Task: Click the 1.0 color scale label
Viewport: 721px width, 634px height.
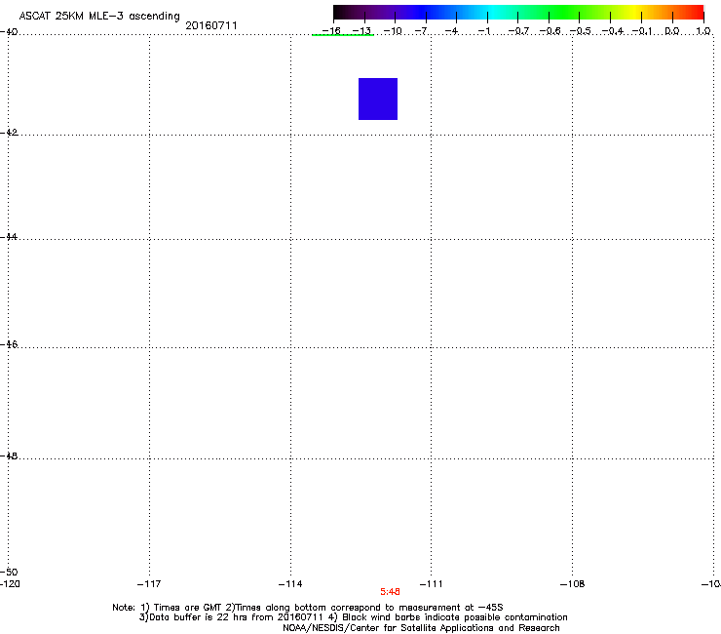Action: point(703,31)
